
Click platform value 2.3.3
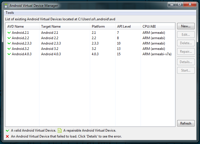[x=95, y=43]
